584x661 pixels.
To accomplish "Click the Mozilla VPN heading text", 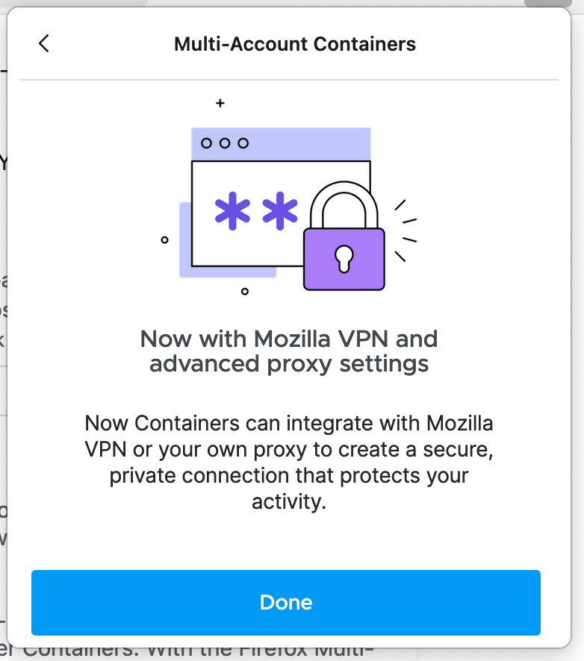I will pyautogui.click(x=290, y=351).
